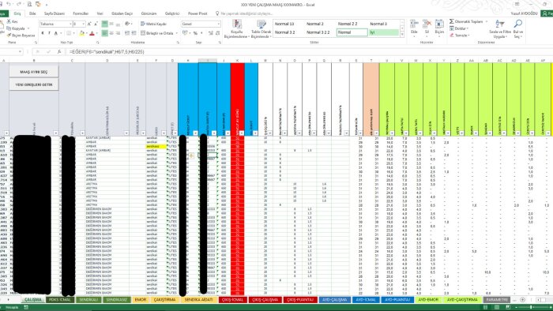This screenshot has height=311, width=553.
Task: Toggle Metni Kaydır wrap text
Action: (153, 24)
